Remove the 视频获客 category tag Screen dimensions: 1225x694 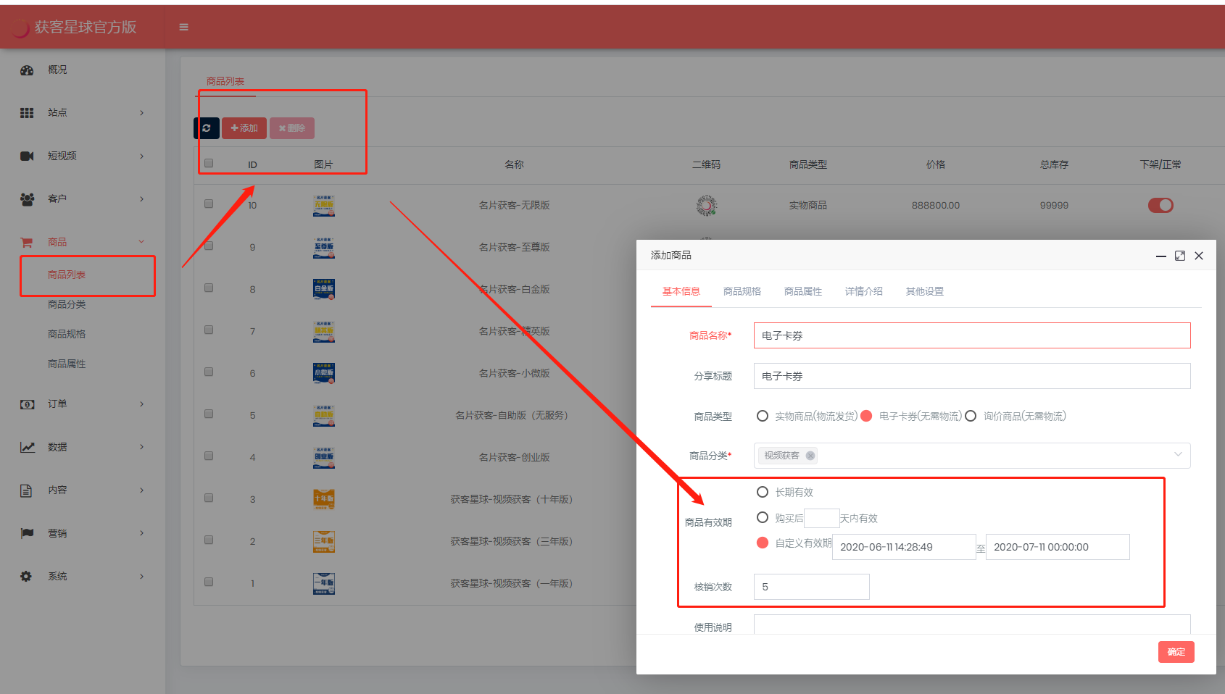point(810,456)
